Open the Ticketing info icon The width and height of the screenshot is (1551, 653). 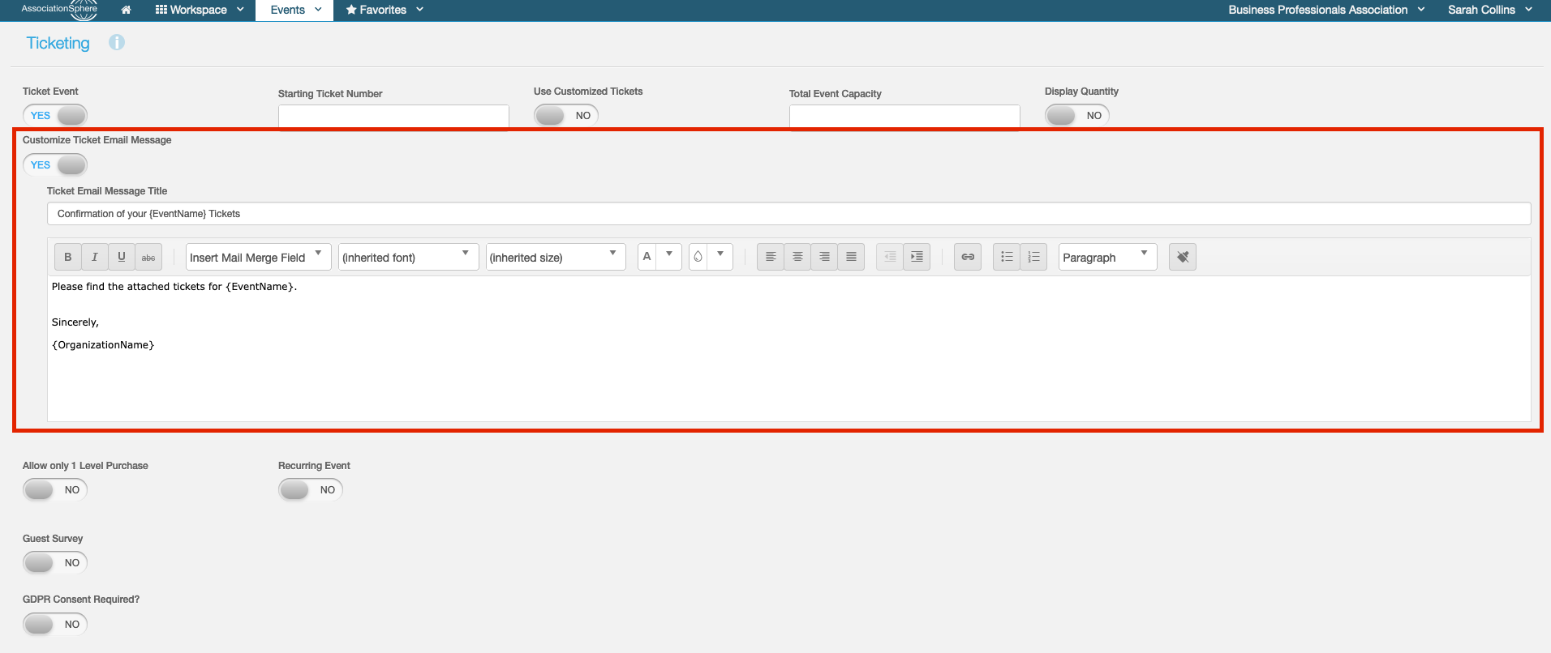117,42
